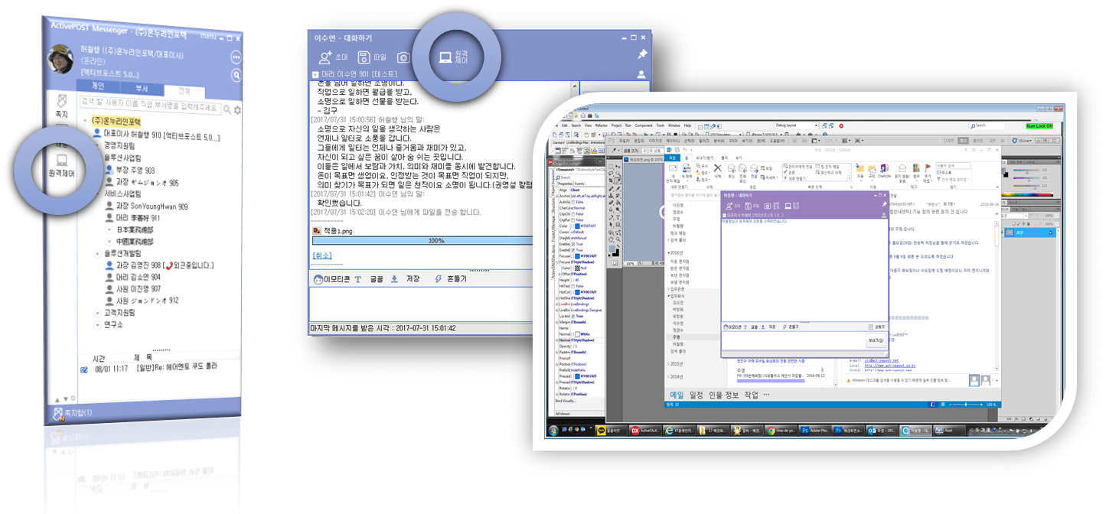
Task: Click the 원격제어 remote control sidebar icon
Action: [x=62, y=165]
